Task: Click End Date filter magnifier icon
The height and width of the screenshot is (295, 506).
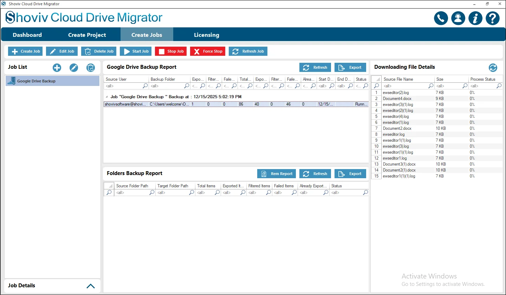Action: click(x=350, y=86)
